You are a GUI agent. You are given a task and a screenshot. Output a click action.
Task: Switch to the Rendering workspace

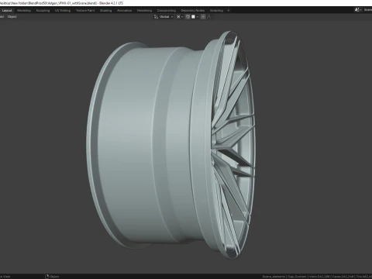[x=144, y=11]
